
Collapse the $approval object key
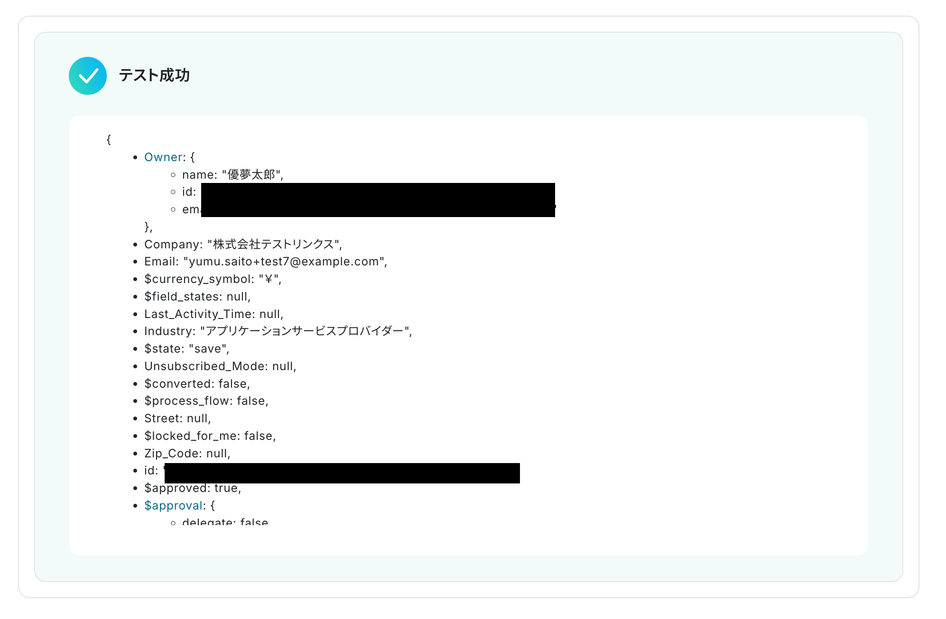(x=173, y=506)
